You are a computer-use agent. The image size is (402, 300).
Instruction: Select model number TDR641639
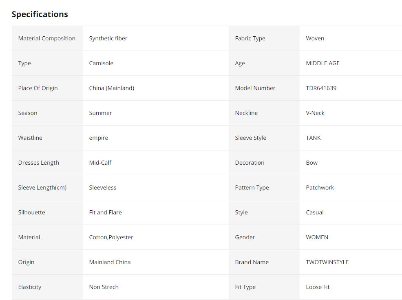pyautogui.click(x=321, y=88)
